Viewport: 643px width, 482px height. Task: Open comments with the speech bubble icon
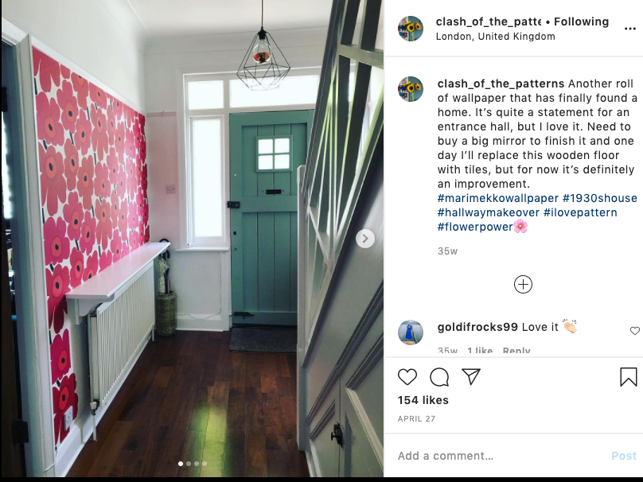tap(439, 377)
